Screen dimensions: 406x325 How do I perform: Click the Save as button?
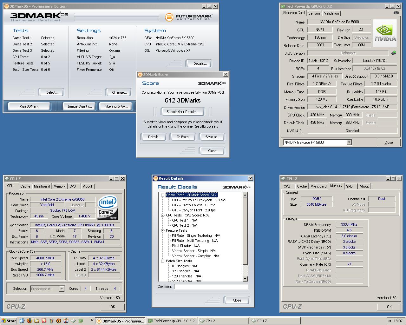point(213,137)
